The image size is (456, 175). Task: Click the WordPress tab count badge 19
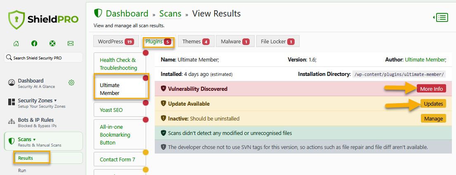click(129, 42)
